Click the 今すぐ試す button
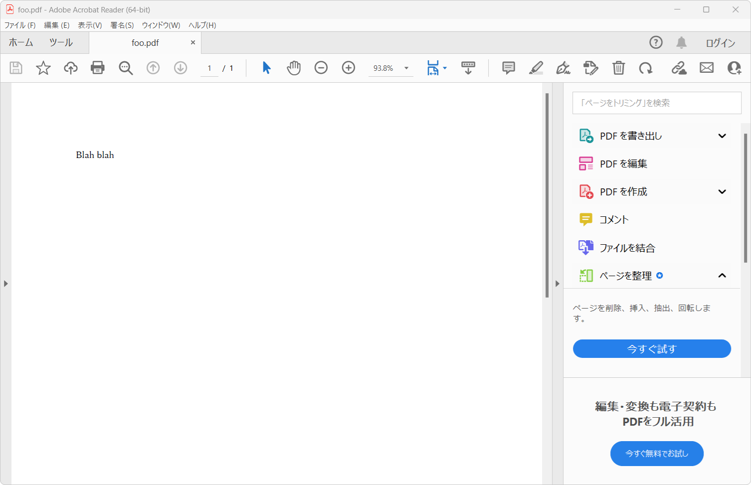 (652, 349)
